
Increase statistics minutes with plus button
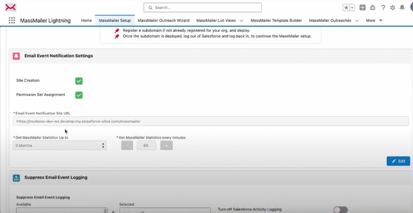167,145
